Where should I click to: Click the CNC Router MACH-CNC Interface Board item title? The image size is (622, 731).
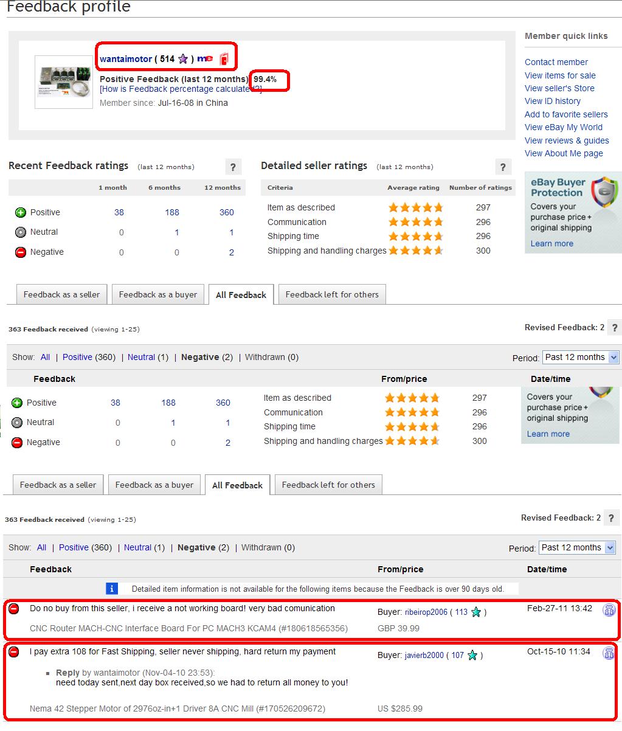(x=188, y=628)
